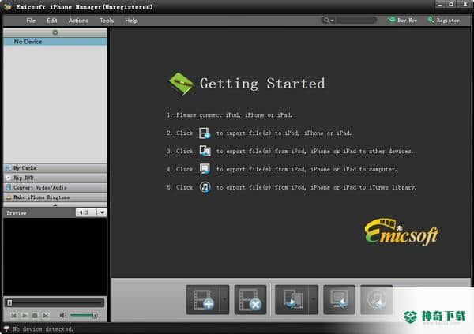The width and height of the screenshot is (474, 334).
Task: Click the stop button in preview controls
Action: (35, 315)
